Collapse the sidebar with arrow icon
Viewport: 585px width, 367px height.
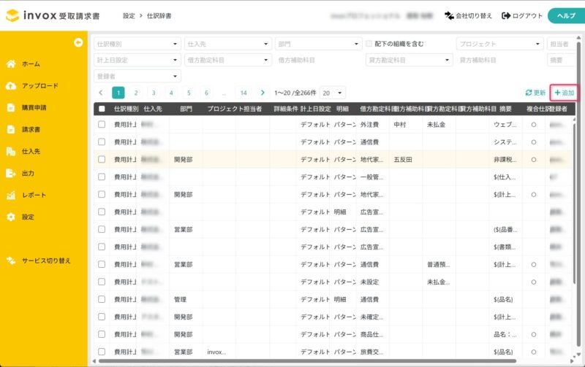78,42
